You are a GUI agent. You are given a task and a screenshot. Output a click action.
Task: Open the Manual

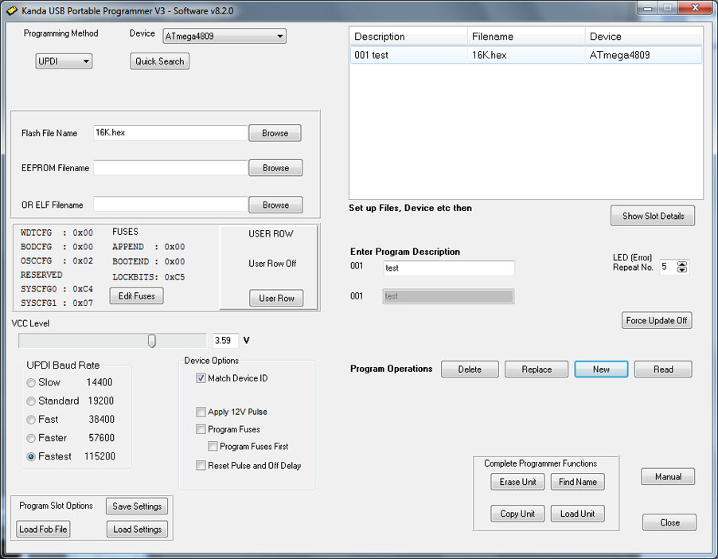click(x=668, y=476)
